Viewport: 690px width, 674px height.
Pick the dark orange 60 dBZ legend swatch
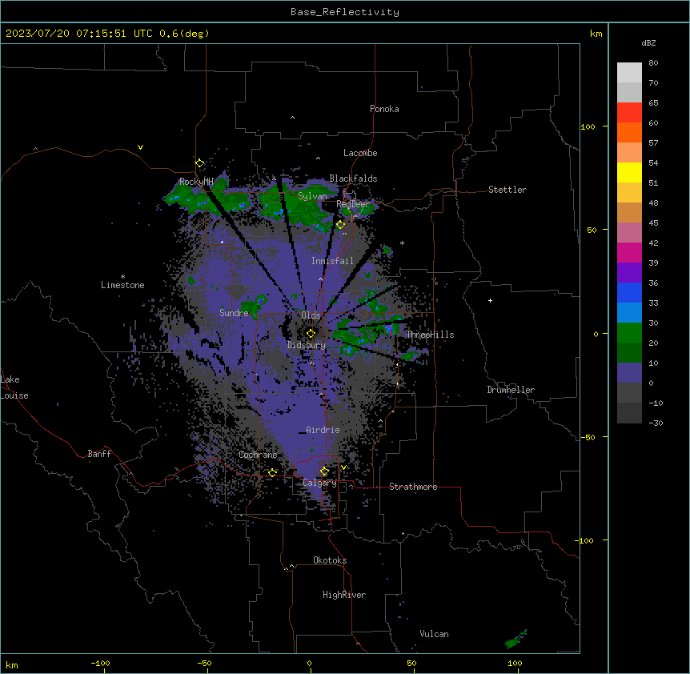[629, 132]
